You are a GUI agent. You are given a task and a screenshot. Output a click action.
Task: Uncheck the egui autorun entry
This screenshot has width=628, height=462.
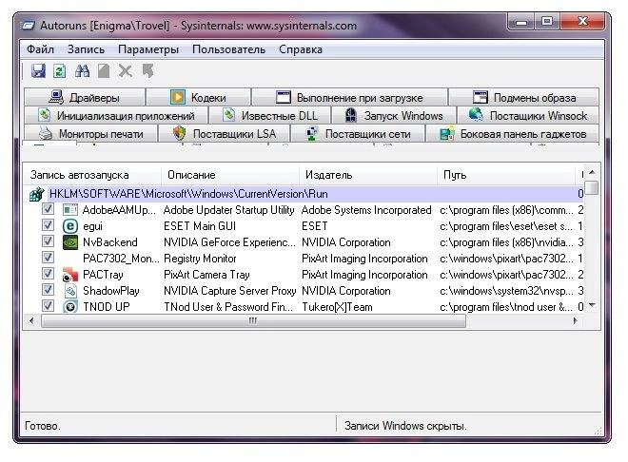[x=49, y=225]
